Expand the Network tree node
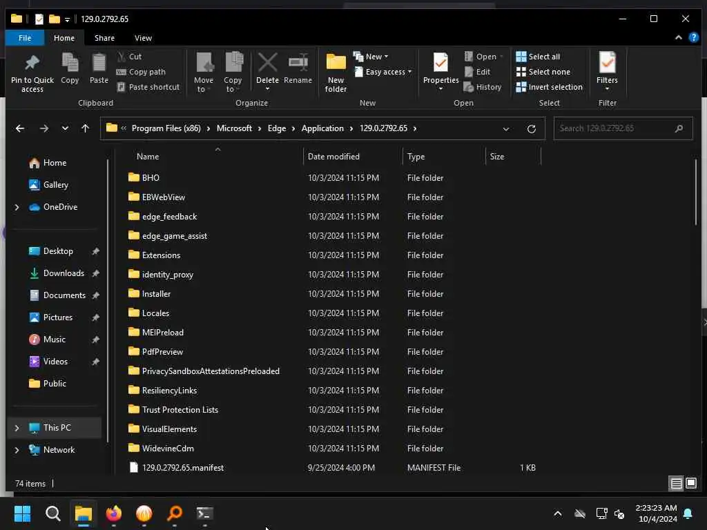This screenshot has width=707, height=530. pos(17,450)
